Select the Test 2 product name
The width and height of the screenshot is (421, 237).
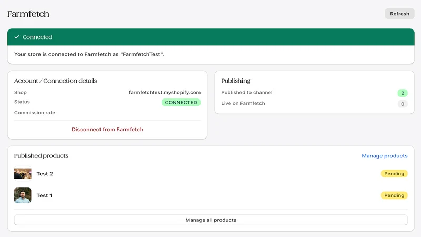(x=45, y=174)
